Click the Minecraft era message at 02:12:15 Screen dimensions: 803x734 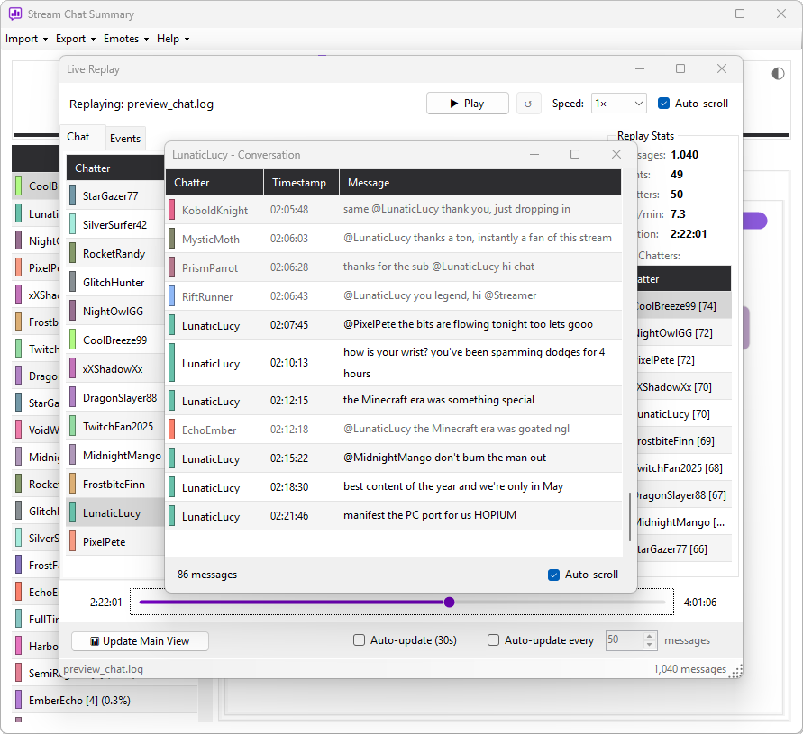coord(393,401)
